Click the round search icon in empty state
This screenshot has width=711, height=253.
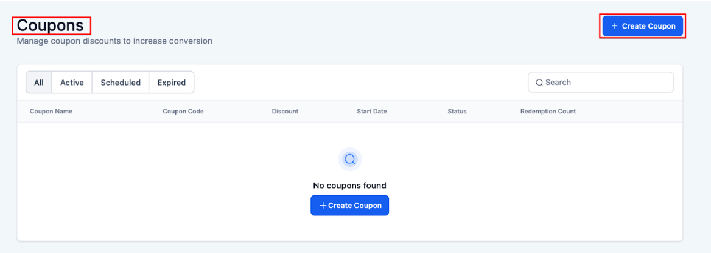click(x=350, y=160)
